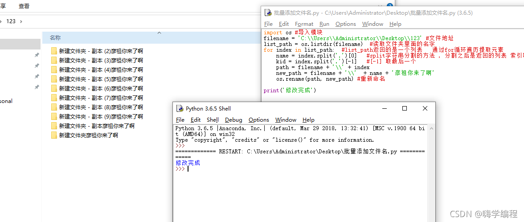Select folder icon for 新建文件夹 - 副本 (2)彦祖你来了啊
524x222 pixels.
(x=54, y=51)
